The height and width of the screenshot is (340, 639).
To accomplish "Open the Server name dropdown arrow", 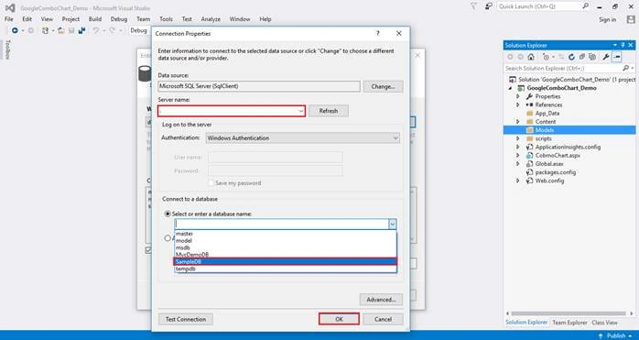I will pos(301,111).
